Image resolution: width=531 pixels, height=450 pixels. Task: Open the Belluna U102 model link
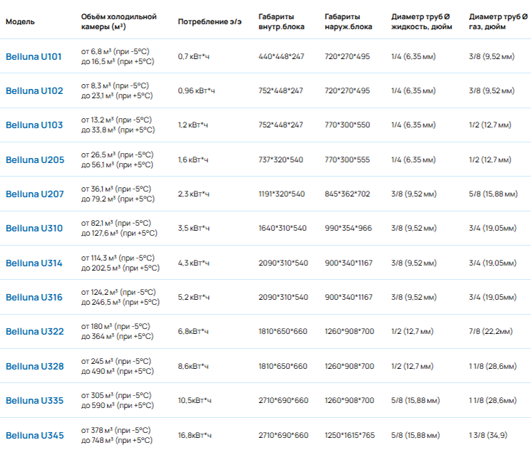(x=34, y=90)
